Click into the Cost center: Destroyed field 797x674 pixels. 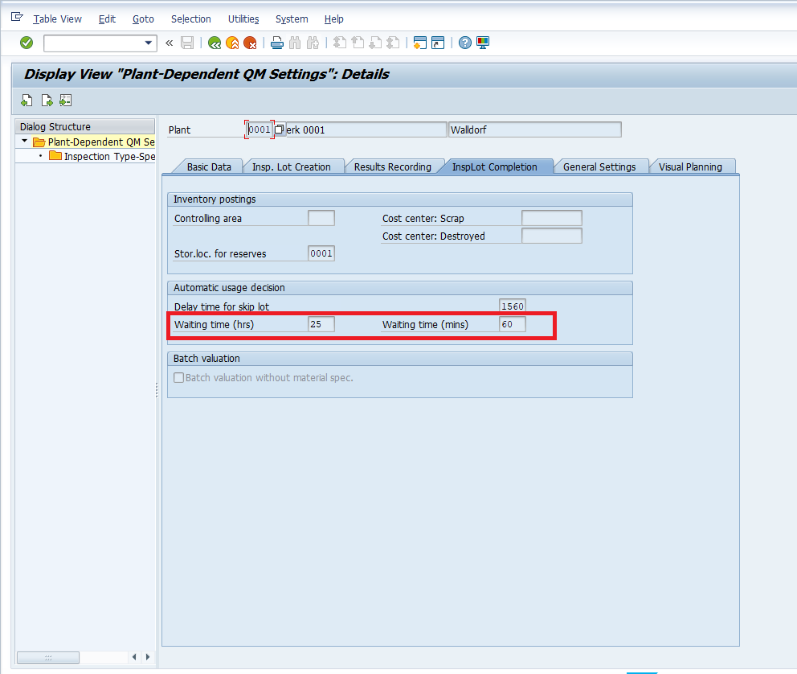point(551,236)
